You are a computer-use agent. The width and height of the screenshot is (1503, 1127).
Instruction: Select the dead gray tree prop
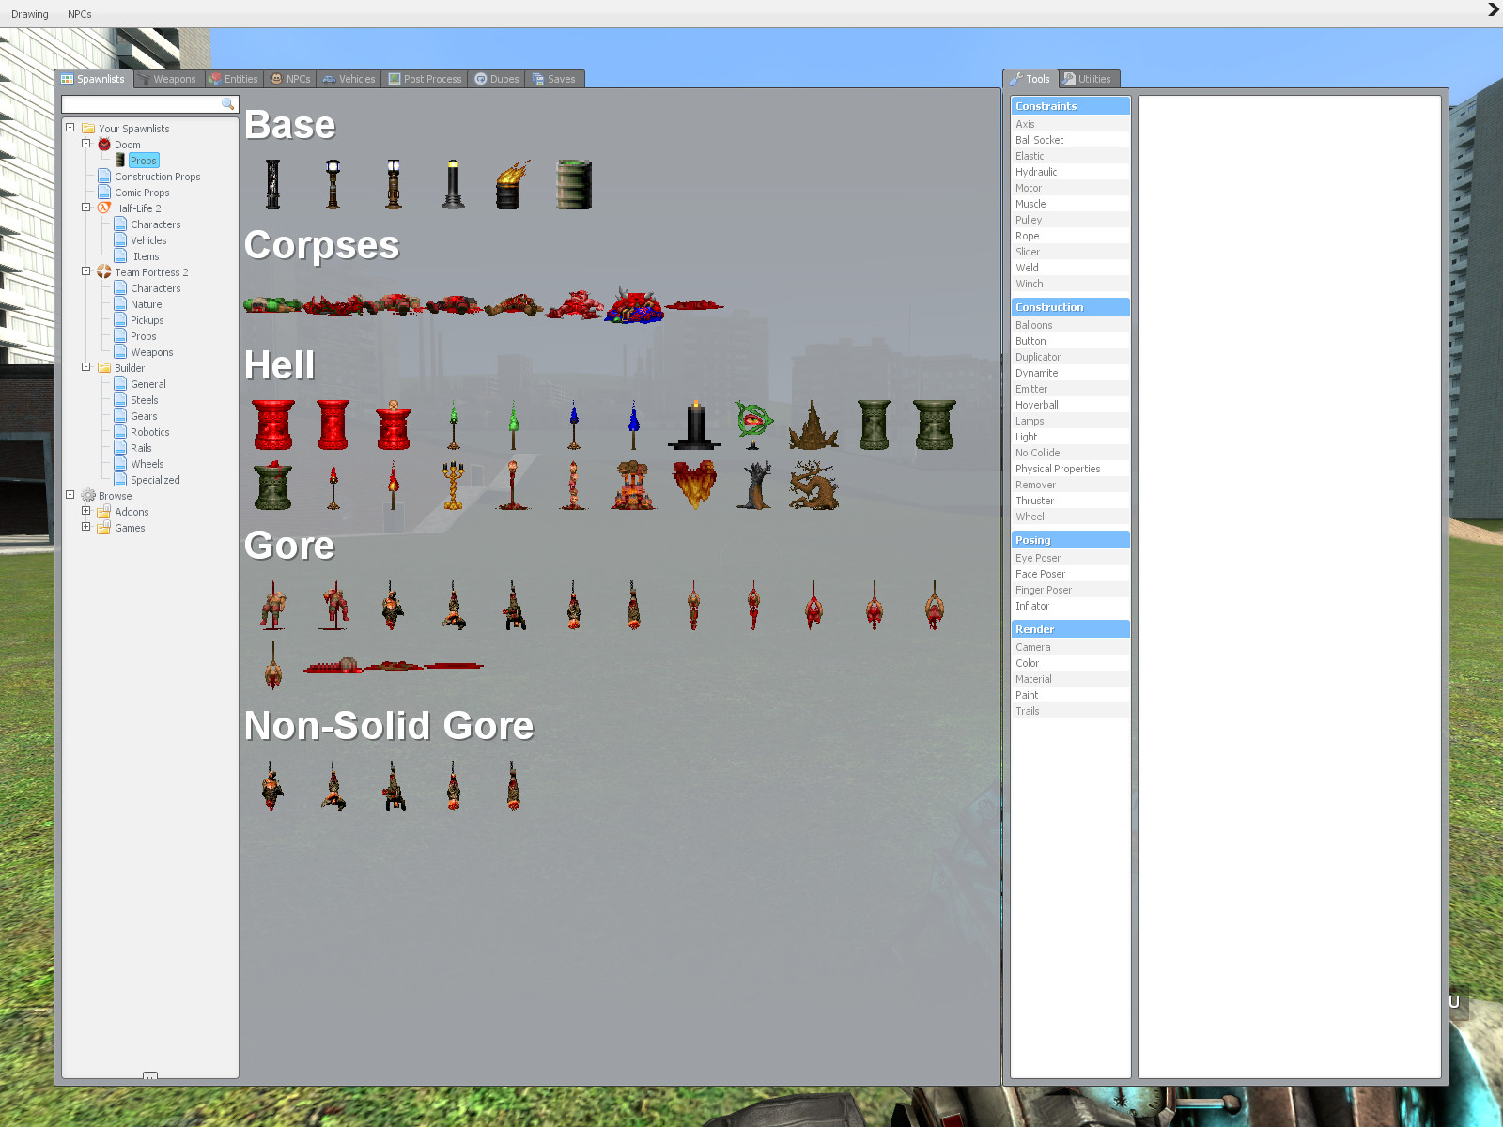click(754, 486)
